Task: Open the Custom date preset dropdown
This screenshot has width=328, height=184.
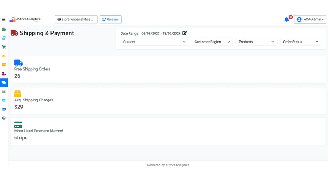Action: pyautogui.click(x=155, y=42)
